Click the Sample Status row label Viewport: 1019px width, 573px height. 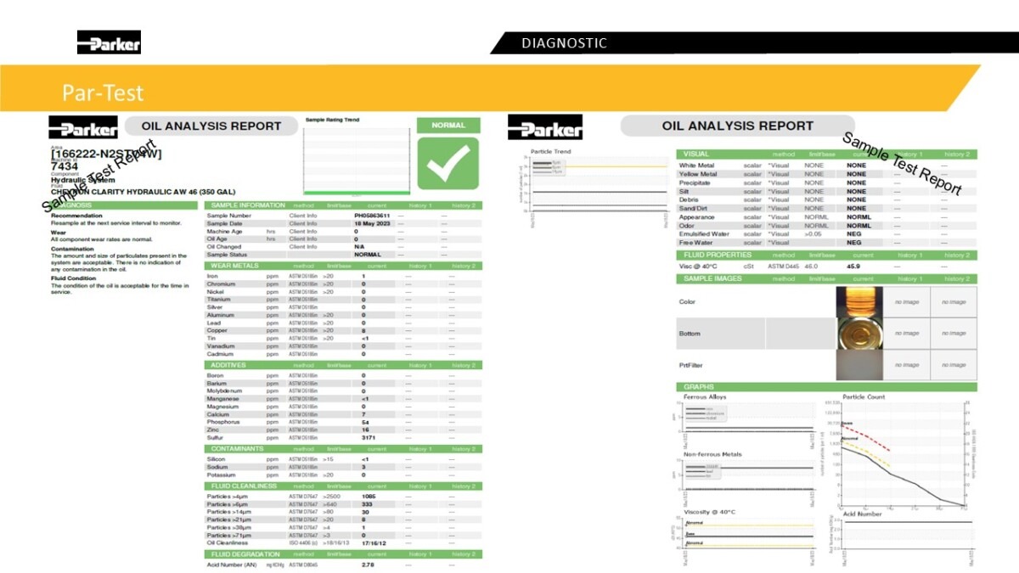coord(227,255)
